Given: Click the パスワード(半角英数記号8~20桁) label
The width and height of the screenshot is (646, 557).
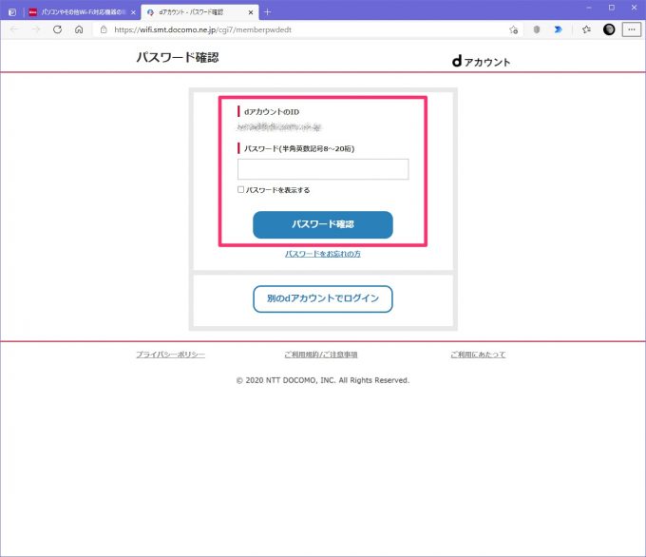Looking at the screenshot, I should [299, 148].
